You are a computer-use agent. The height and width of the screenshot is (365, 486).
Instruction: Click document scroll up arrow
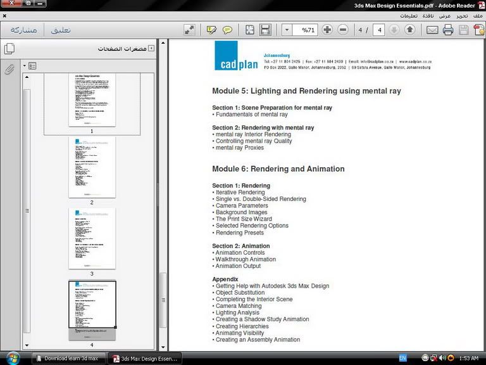pyautogui.click(x=163, y=43)
